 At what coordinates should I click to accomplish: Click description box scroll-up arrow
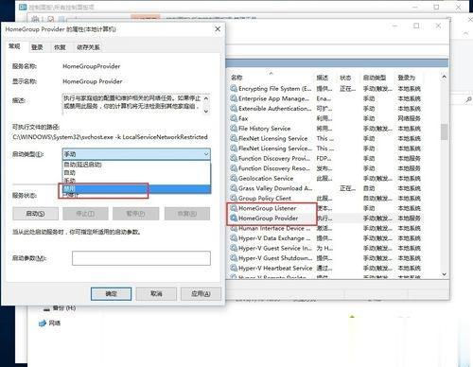[206, 98]
